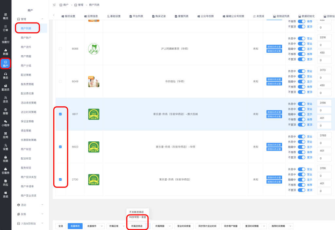
Task: Open 小程序 in the left sidebar
Action: coord(6,123)
